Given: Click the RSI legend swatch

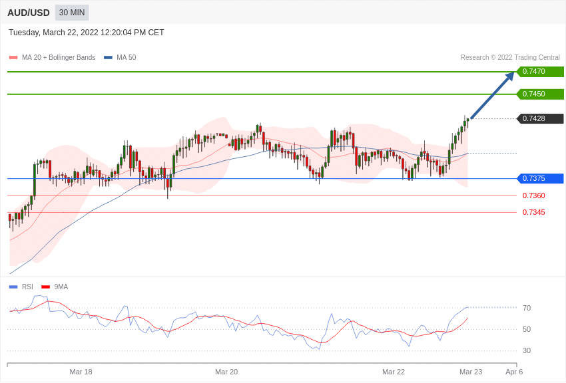Looking at the screenshot, I should point(13,287).
